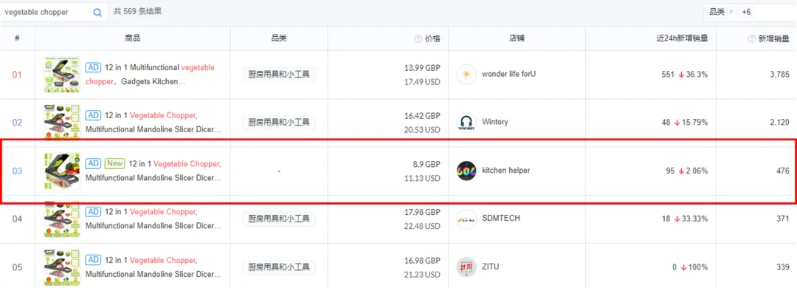Click the 新增销量 column help icon
The width and height of the screenshot is (797, 288).
(752, 38)
